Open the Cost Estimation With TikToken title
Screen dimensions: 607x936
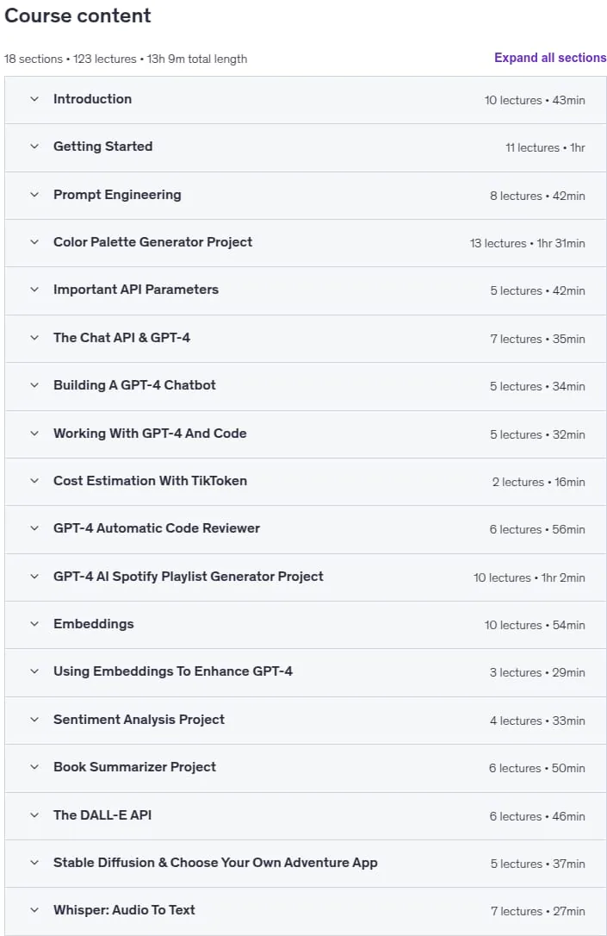[x=151, y=481]
